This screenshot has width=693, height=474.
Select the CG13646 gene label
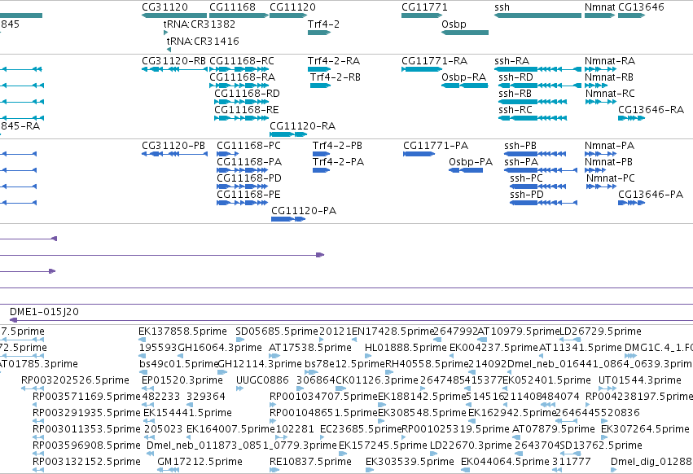[641, 7]
